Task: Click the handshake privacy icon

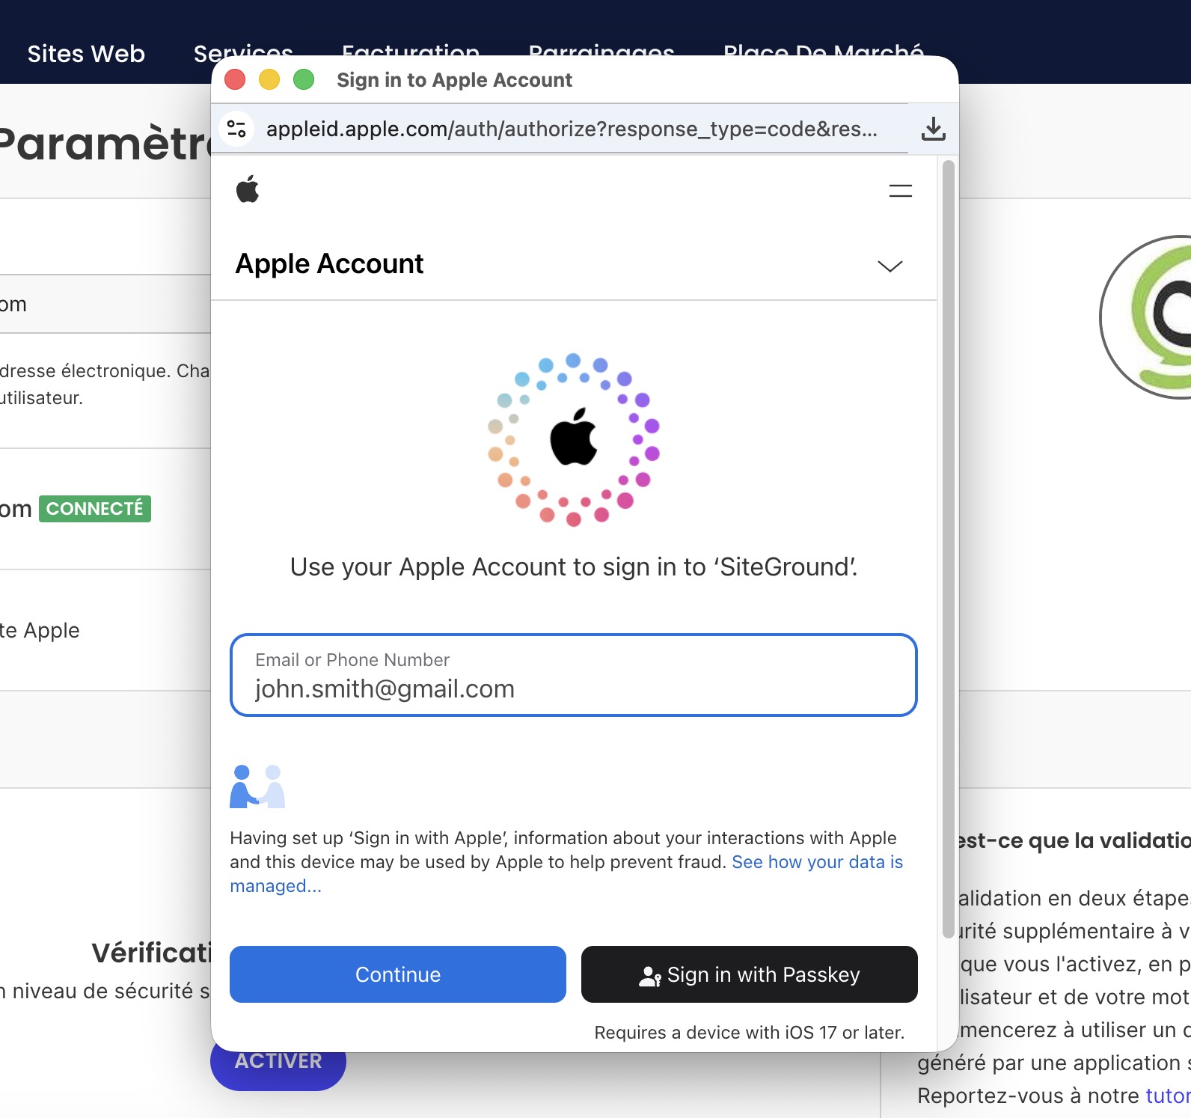Action: pos(257,786)
